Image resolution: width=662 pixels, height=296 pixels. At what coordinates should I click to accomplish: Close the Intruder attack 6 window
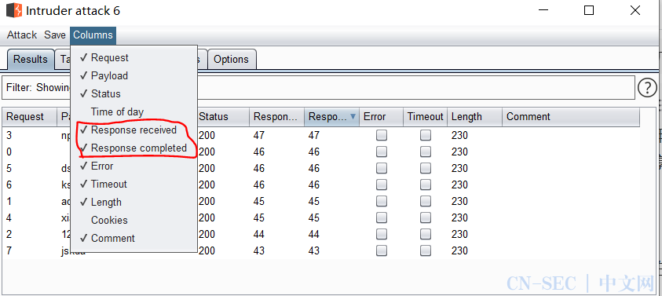(635, 10)
